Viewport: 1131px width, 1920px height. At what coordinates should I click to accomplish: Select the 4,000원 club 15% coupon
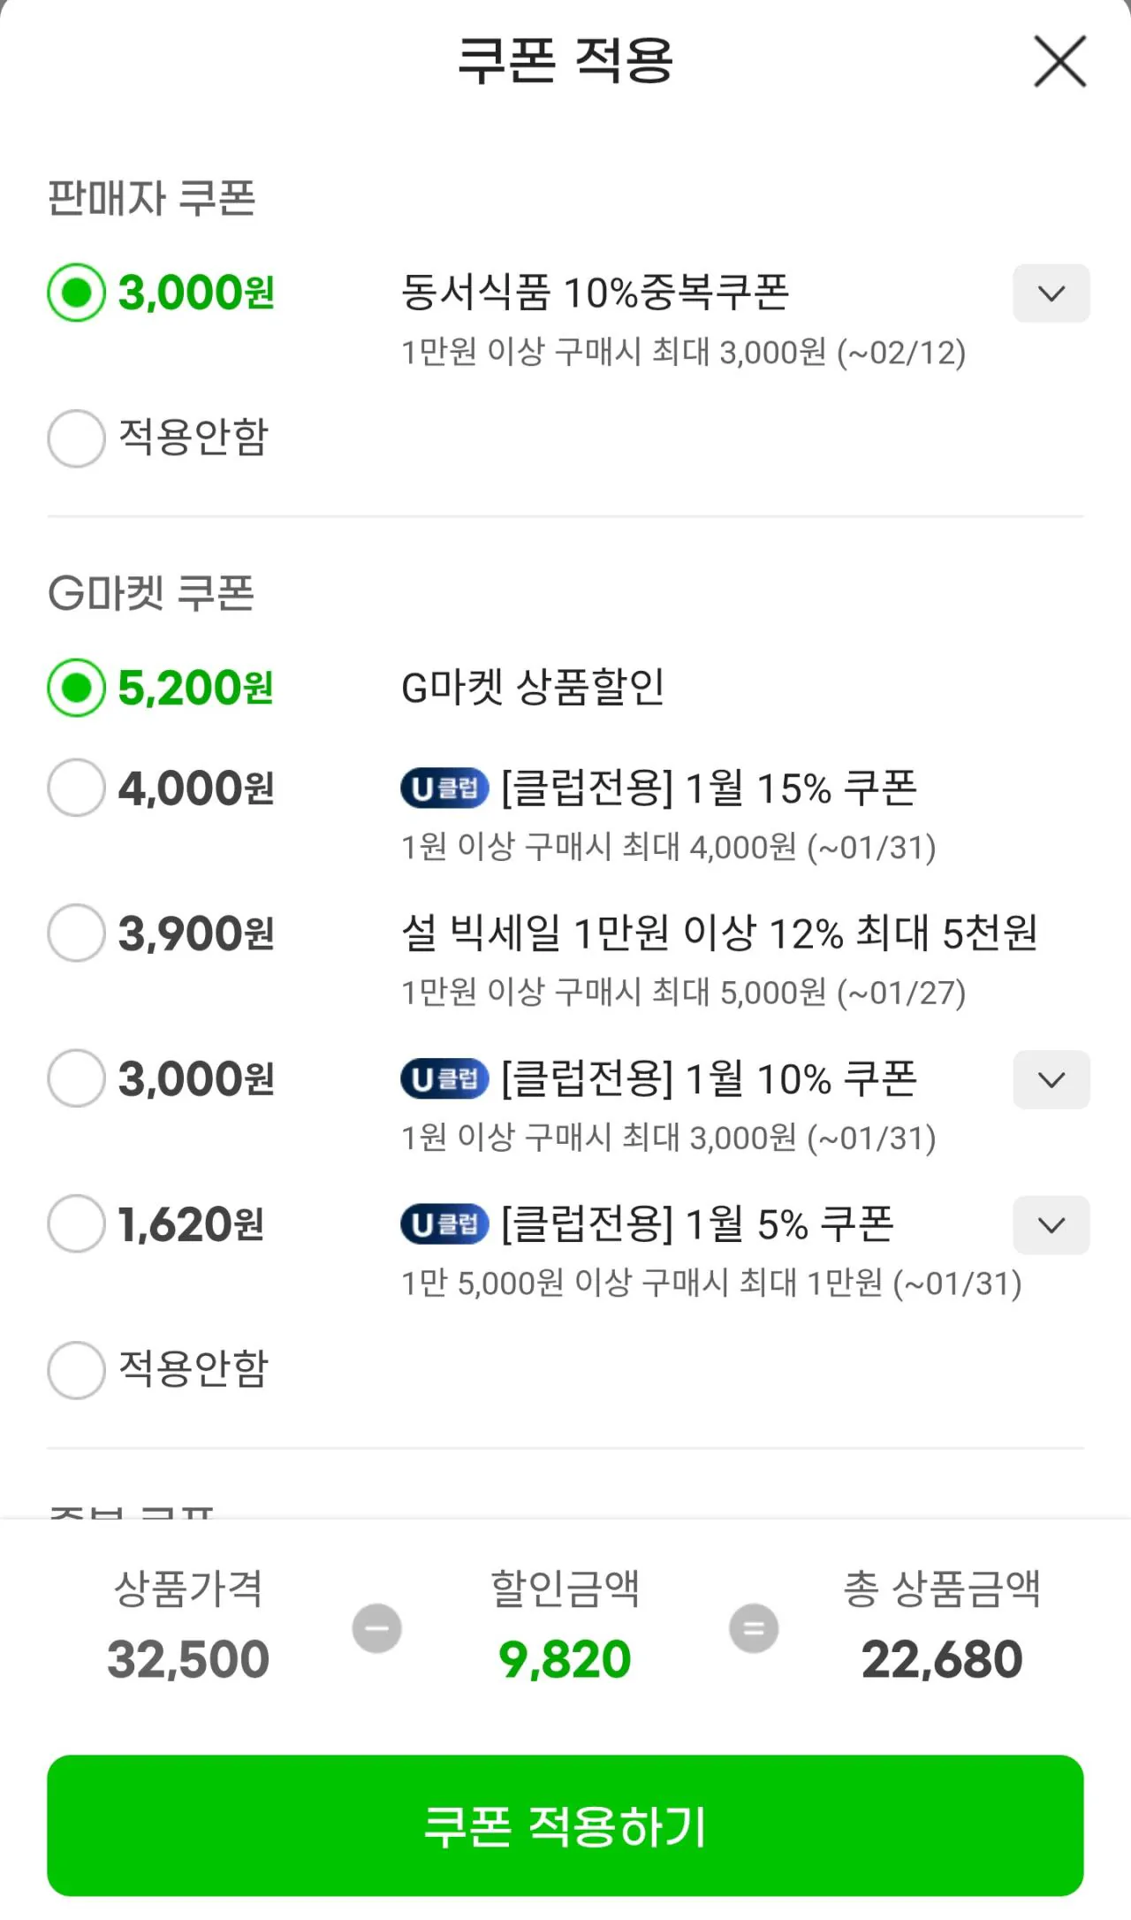(x=77, y=788)
